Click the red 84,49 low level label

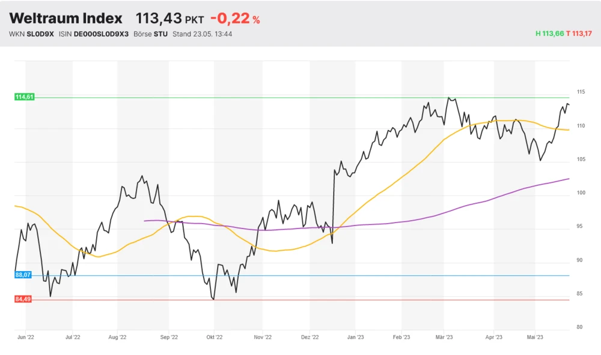(x=23, y=299)
